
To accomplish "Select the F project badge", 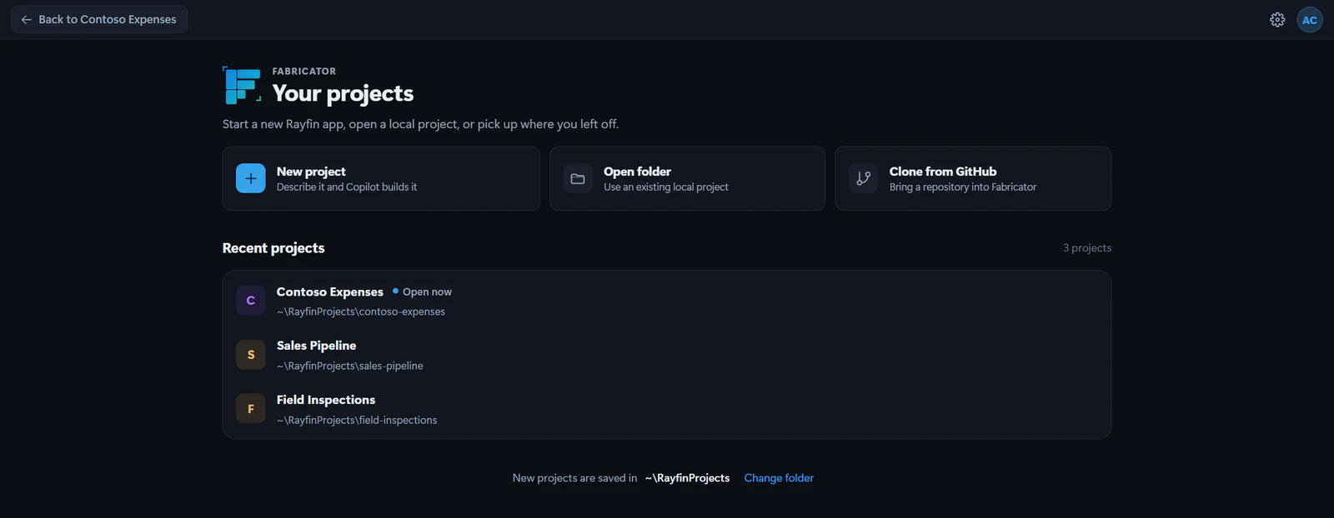I will pos(251,409).
